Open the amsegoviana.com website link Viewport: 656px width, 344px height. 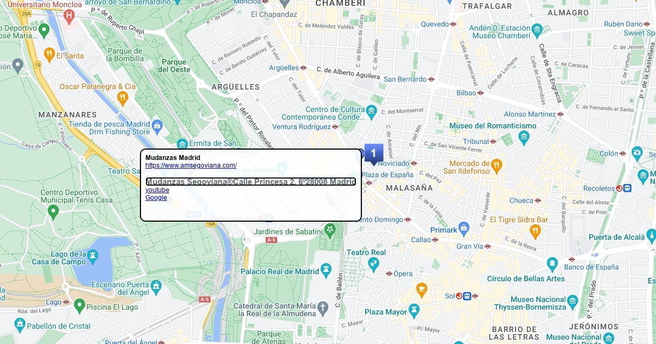coord(191,165)
